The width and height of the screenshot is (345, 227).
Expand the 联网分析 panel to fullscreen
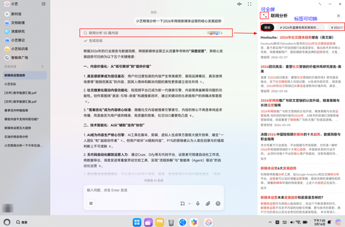coord(265,16)
